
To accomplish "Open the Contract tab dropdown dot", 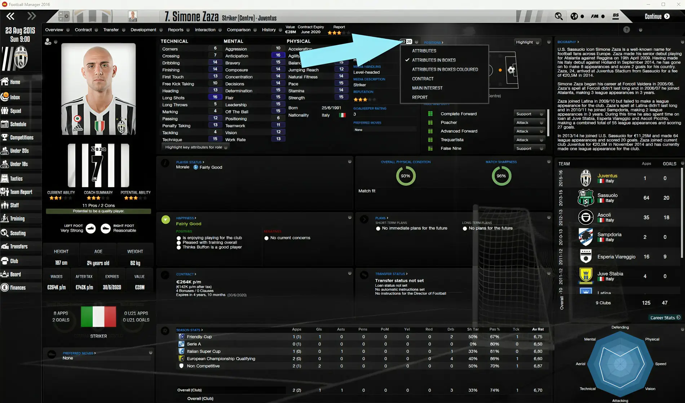I will (x=96, y=30).
